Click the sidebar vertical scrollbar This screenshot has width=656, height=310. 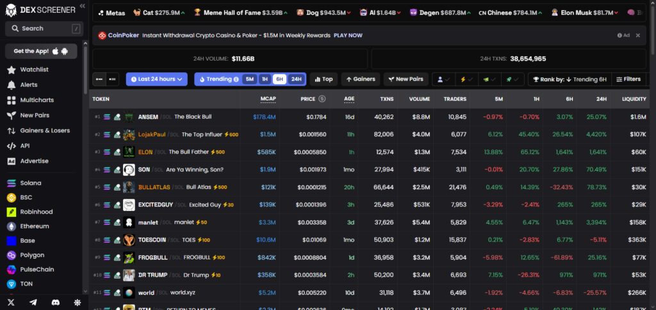(86, 69)
